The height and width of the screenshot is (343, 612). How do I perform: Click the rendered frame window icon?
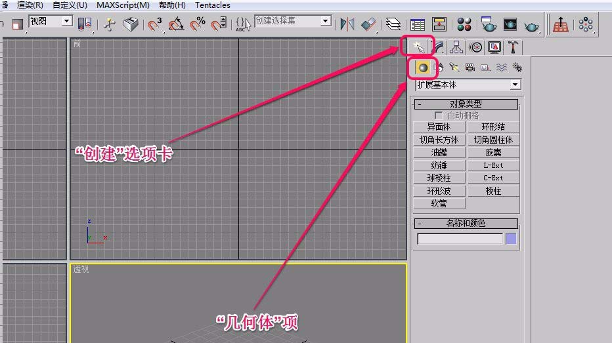click(x=510, y=24)
